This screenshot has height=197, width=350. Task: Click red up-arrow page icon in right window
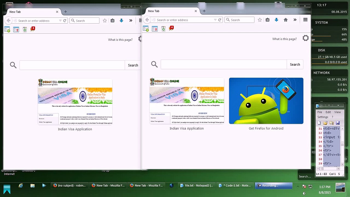pos(155,28)
